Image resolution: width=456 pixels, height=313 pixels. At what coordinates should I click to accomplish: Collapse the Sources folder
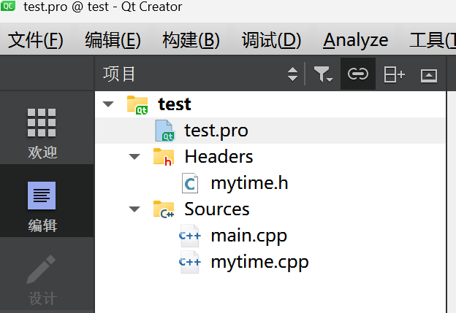[x=134, y=209]
